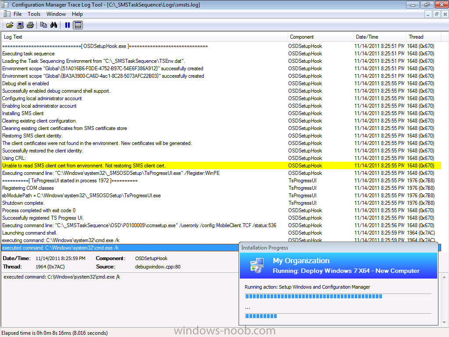Click the details Component value OSDSetupHook

(151, 258)
